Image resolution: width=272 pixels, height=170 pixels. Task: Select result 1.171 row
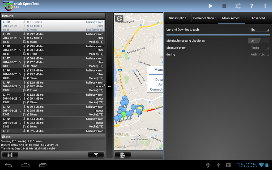click(53, 131)
